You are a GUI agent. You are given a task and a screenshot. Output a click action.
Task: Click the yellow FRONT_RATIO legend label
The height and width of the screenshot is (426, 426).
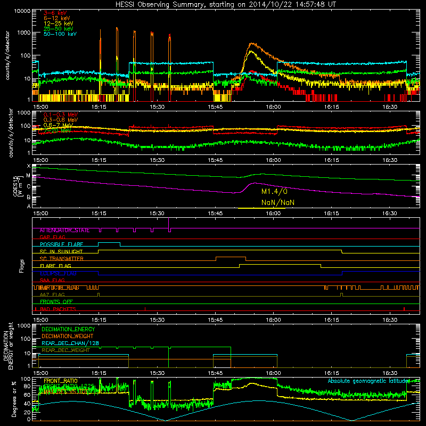61,381
